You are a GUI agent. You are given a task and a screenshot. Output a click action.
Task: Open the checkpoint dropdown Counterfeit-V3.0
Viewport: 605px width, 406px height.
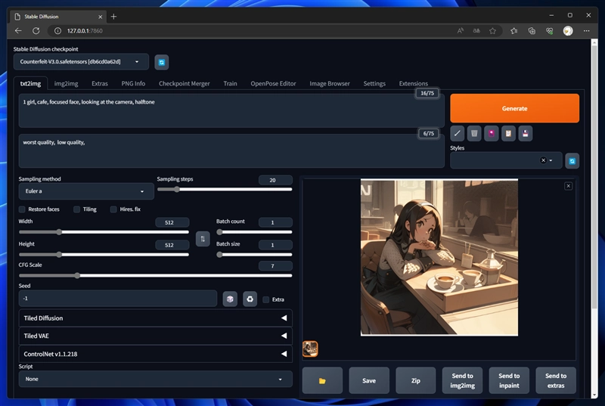[81, 62]
